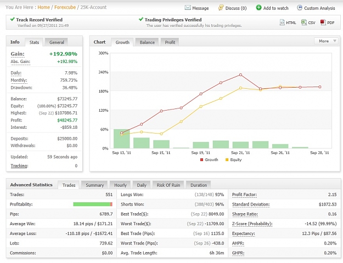The height and width of the screenshot is (263, 343).
Task: Click the AHPR label
Action: 238,243
